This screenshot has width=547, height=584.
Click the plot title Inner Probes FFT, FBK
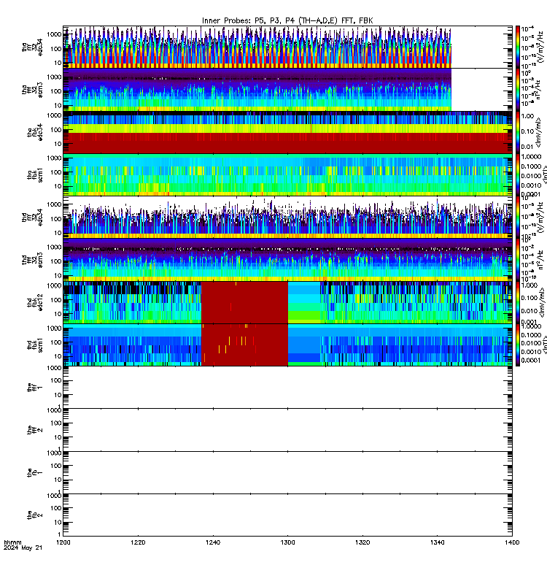[287, 20]
